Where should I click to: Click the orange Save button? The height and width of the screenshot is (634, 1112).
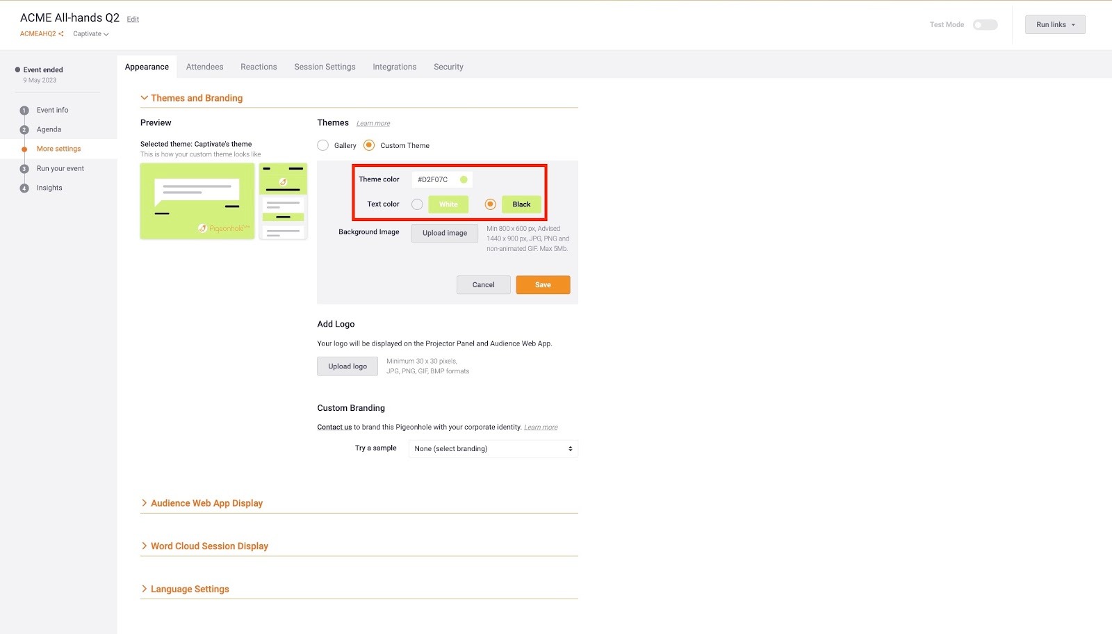tap(543, 285)
